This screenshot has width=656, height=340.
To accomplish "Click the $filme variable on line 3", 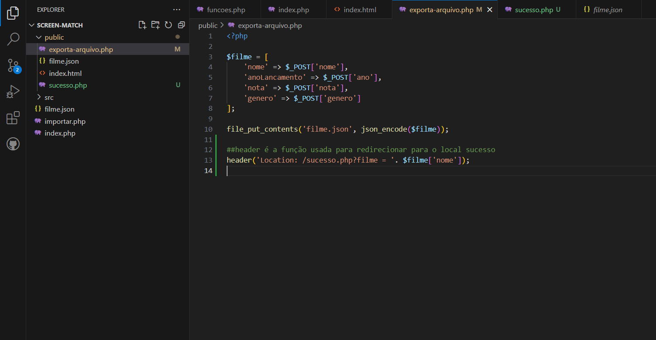I will point(239,57).
